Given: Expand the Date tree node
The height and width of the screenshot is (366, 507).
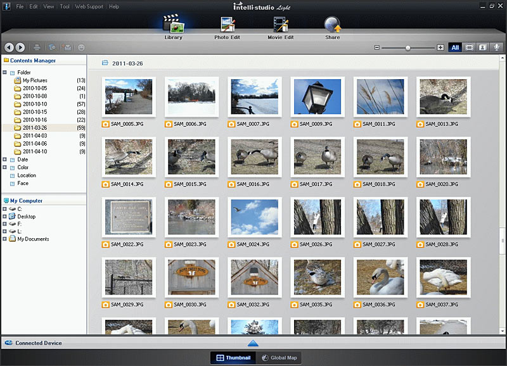Looking at the screenshot, I should (5, 160).
